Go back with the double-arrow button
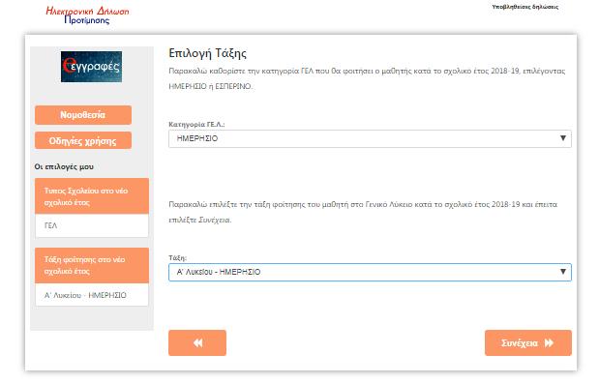Screen dimensions: 599x384 [197, 342]
